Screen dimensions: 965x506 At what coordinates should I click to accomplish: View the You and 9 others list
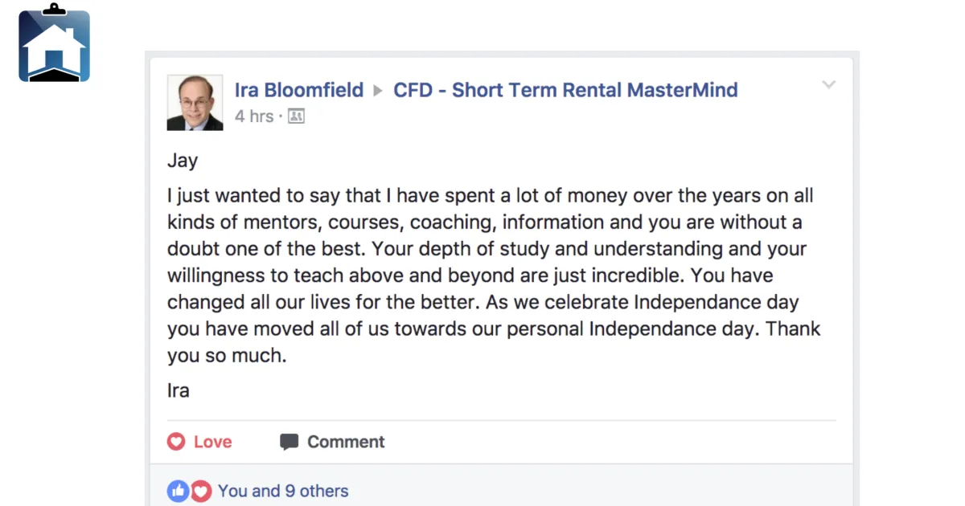tap(283, 491)
